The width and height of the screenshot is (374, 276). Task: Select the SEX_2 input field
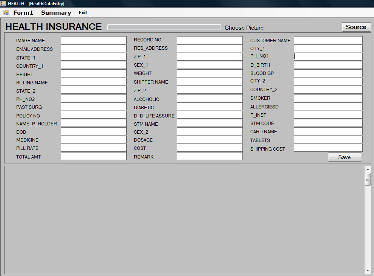point(210,131)
